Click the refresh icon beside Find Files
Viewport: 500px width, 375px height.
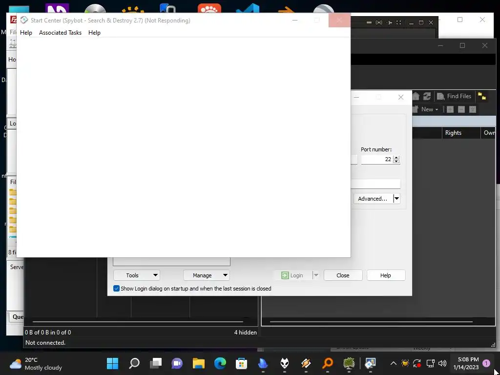[427, 96]
